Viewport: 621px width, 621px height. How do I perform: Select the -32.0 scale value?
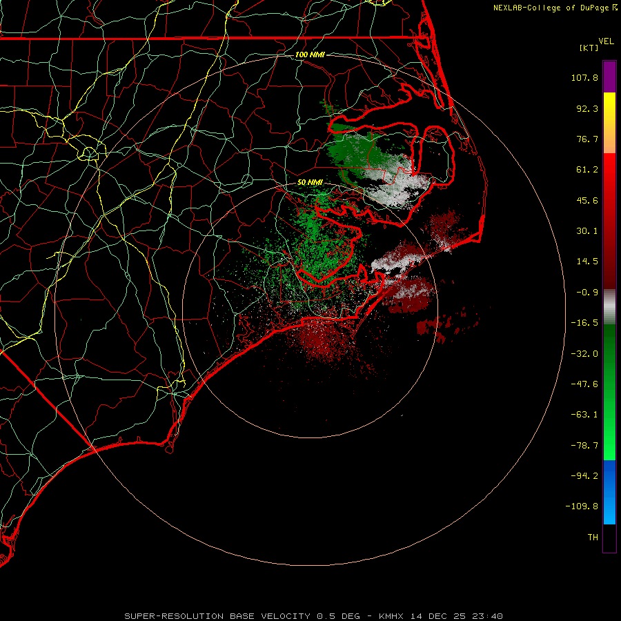coord(584,354)
